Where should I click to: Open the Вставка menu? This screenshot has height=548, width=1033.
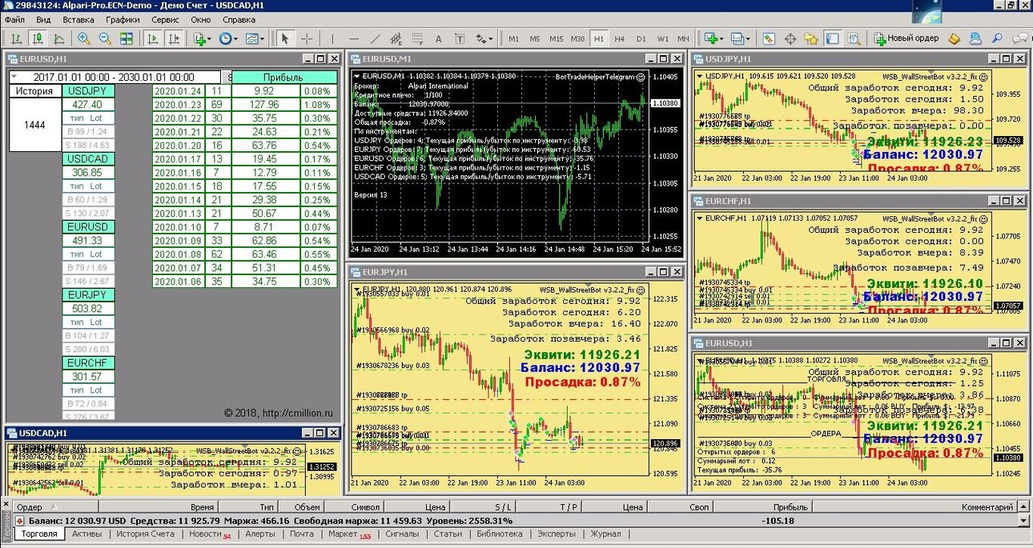click(x=78, y=19)
